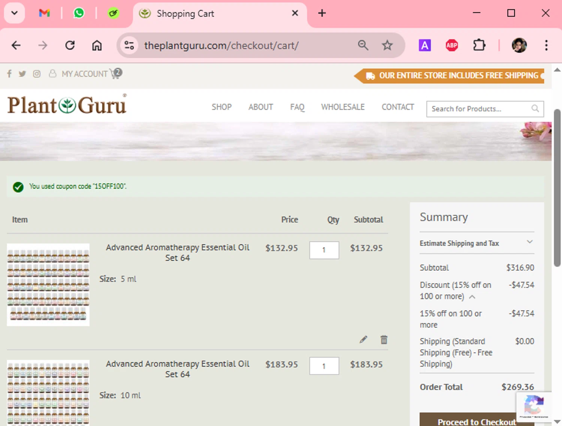Open the 5 ml Advanced Aromatherapy Set link

pos(178,253)
